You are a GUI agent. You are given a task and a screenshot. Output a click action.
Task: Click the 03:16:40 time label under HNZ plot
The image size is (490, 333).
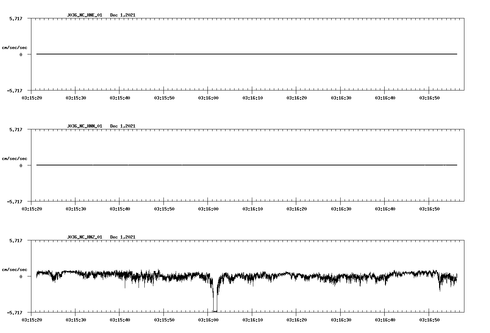[x=385, y=320]
